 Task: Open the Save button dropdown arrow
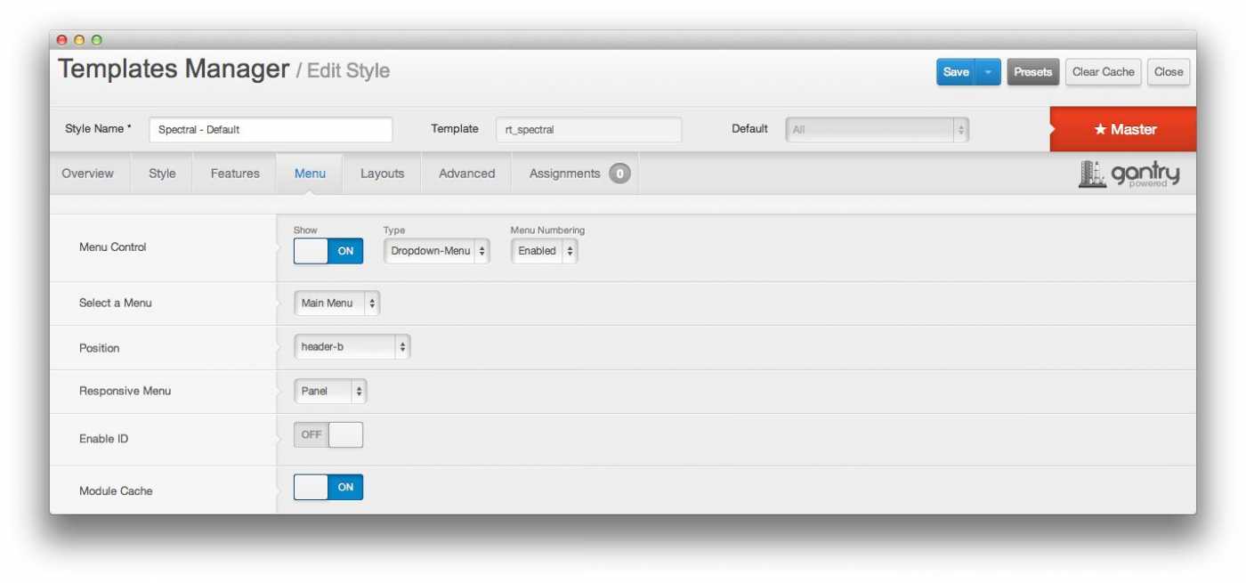click(x=988, y=72)
